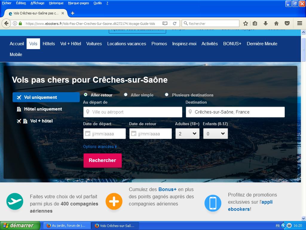The image size is (306, 230).
Task: Open the Pocket icon in toolbar
Action: coord(287,23)
